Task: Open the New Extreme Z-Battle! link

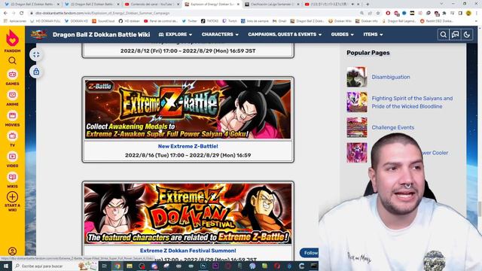Action: (188, 146)
